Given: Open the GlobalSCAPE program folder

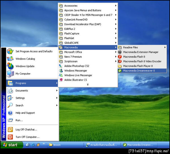Looking at the screenshot, I should click(x=88, y=43).
